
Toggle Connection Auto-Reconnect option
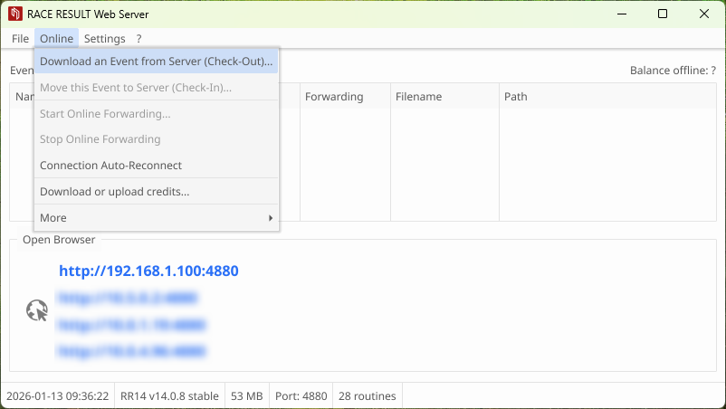[110, 166]
